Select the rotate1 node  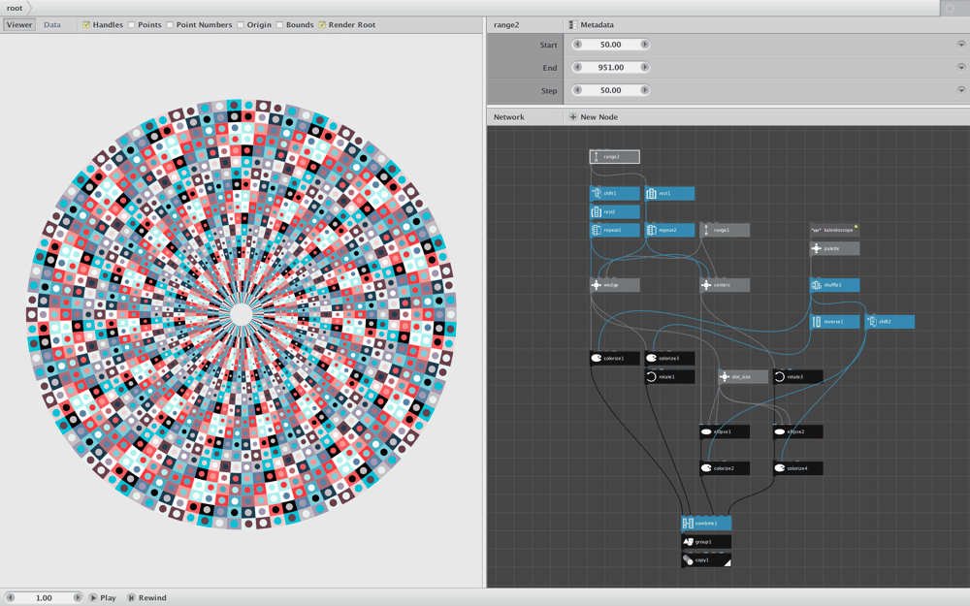[669, 376]
